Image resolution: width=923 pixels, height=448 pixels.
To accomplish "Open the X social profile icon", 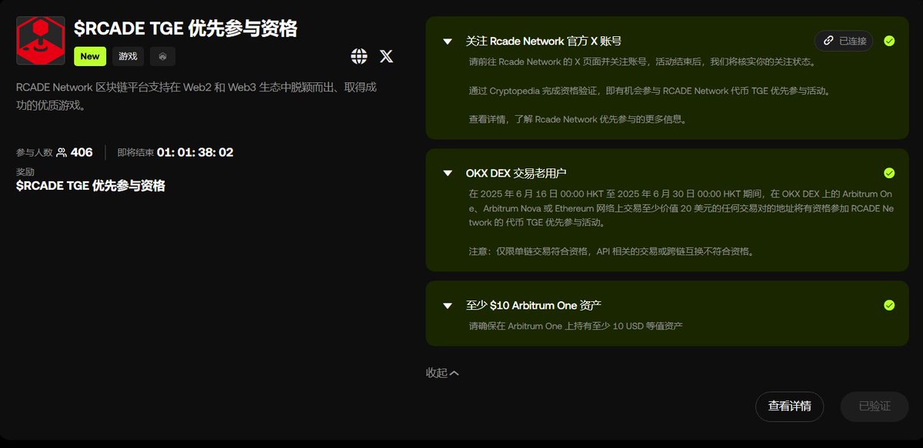I will click(x=386, y=56).
